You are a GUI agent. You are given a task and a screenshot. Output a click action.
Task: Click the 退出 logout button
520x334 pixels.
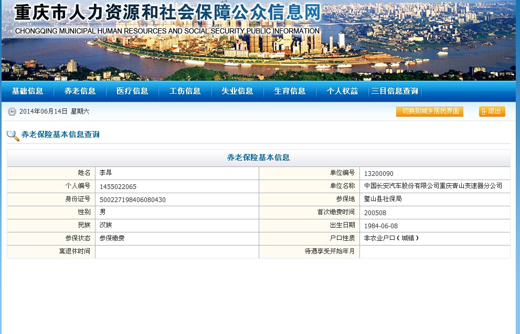(492, 111)
